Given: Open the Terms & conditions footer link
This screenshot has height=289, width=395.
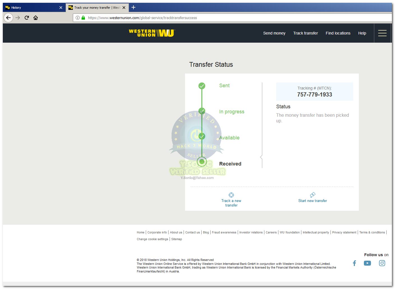Looking at the screenshot, I should point(372,232).
